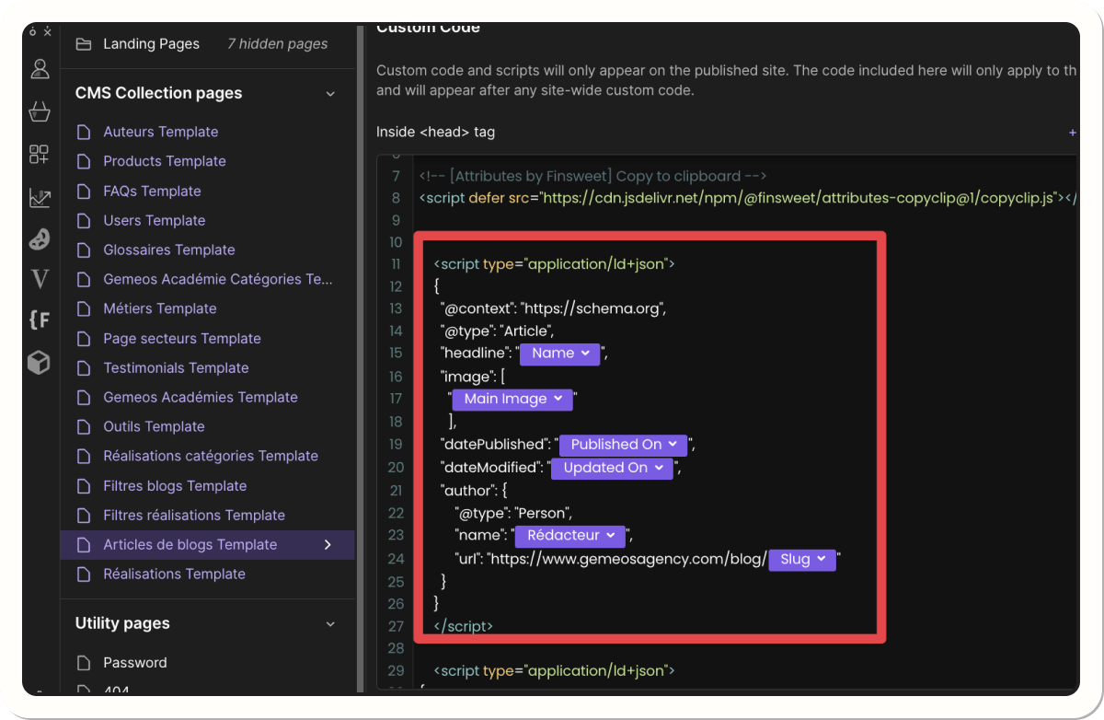
Task: Open the Name field dropdown chip
Action: (x=559, y=353)
